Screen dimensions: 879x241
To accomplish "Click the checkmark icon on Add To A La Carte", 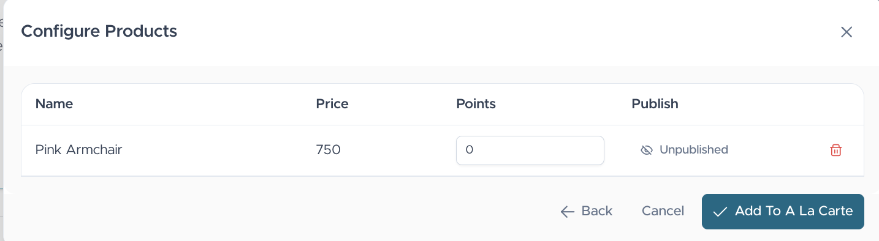I will click(x=720, y=212).
